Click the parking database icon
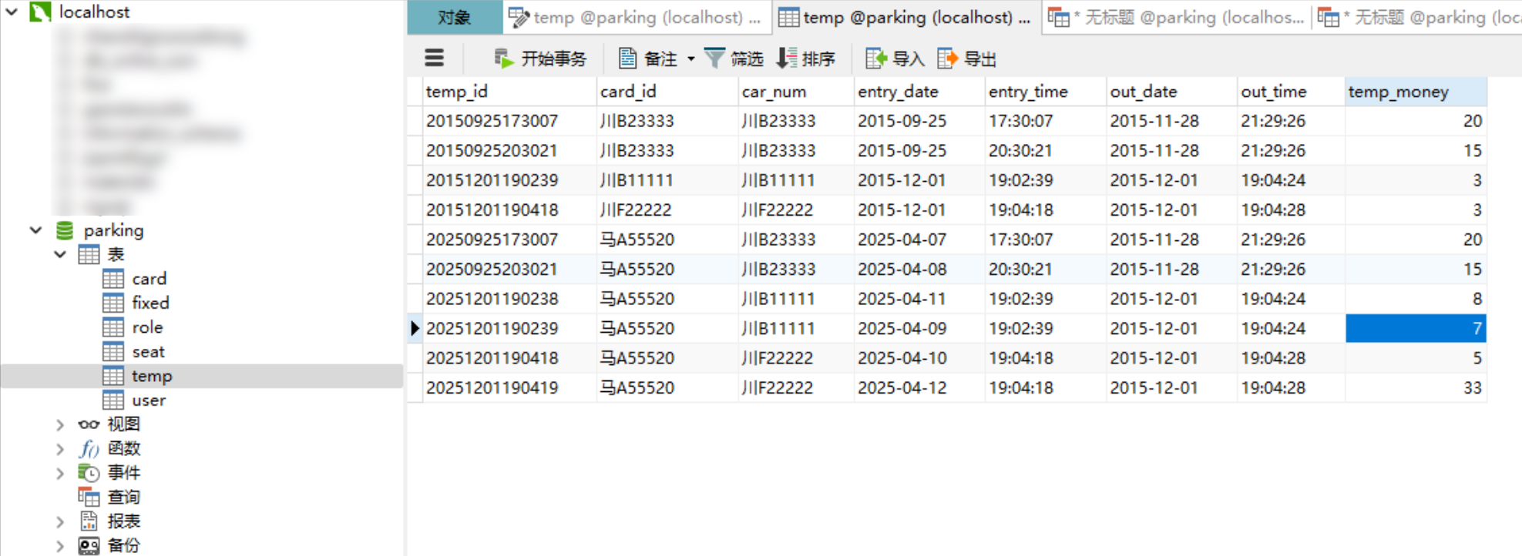Screen dimensions: 1522x556 click(x=65, y=230)
